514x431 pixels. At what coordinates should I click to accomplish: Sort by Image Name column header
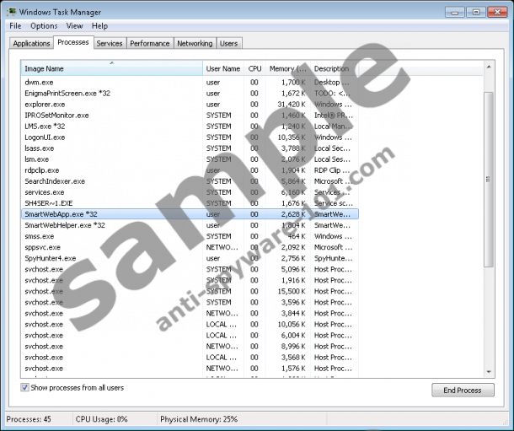[x=111, y=68]
